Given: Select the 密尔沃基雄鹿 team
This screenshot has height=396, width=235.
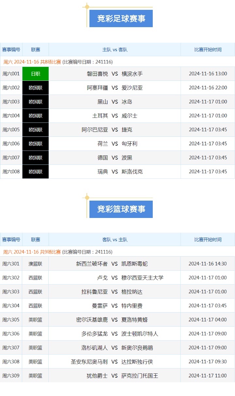Looking at the screenshot, I should pos(92,320).
